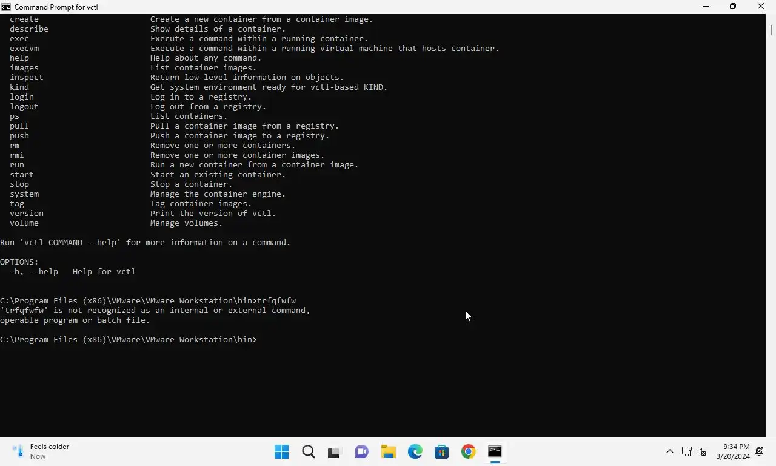Open the muted volume tray icon

tap(702, 451)
